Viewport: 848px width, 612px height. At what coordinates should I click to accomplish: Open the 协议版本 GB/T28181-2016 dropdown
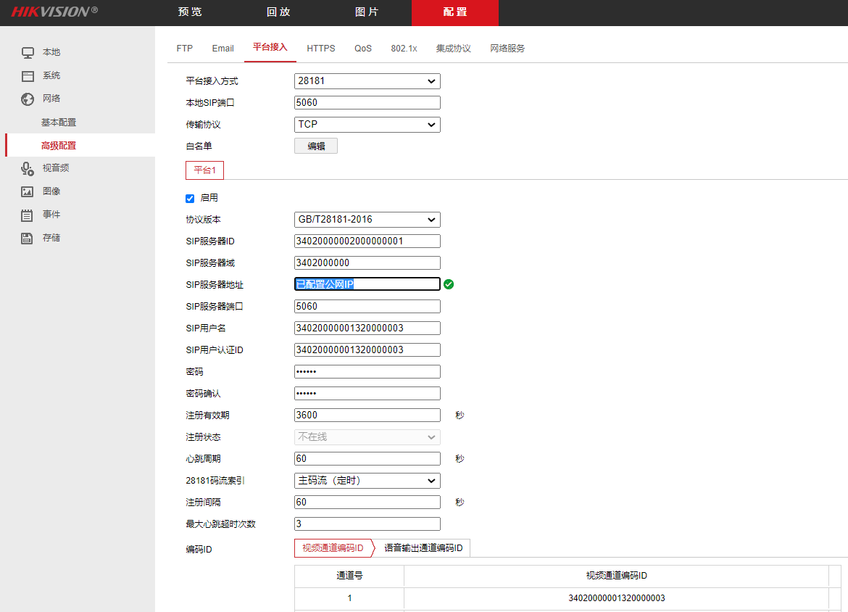coord(367,219)
